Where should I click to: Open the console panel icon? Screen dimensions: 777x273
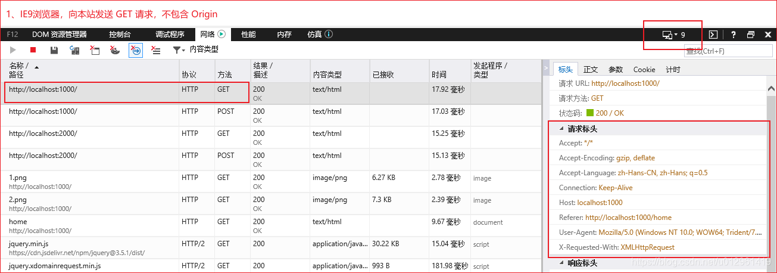point(712,35)
